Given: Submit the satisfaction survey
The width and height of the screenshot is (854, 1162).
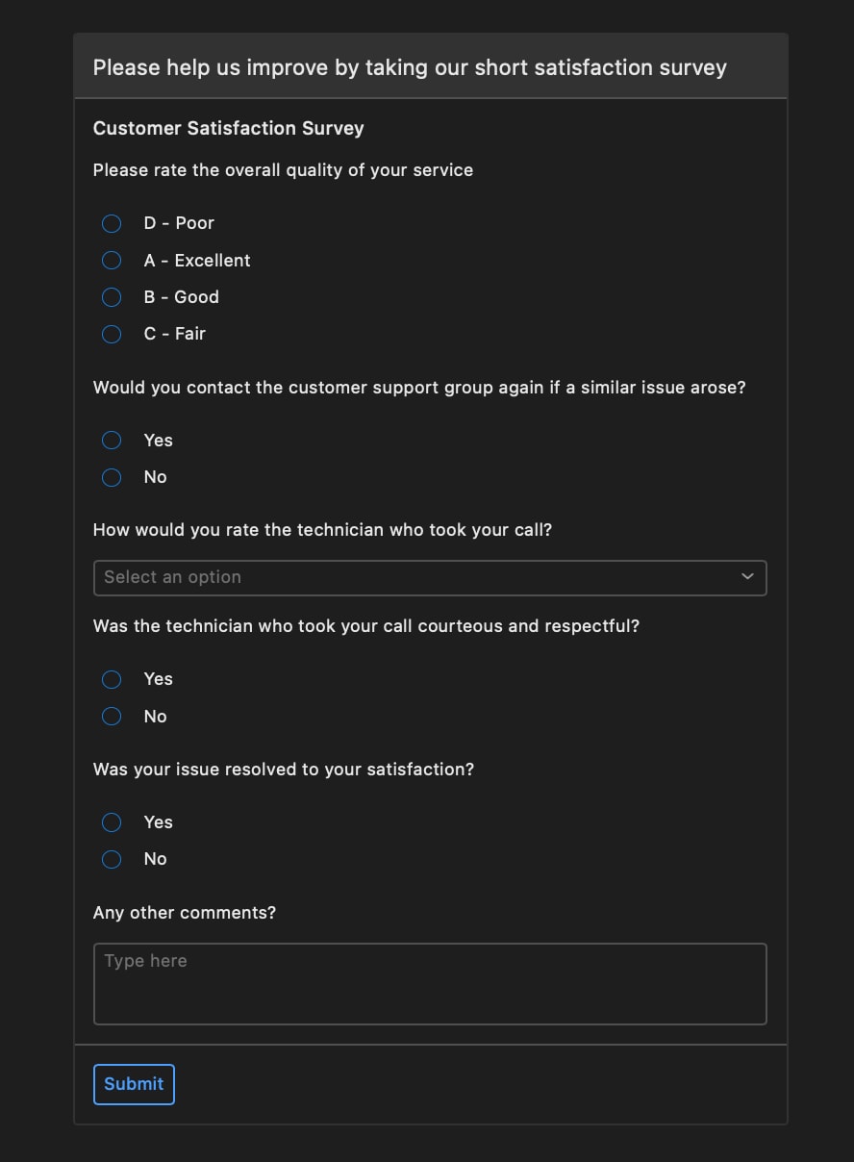Looking at the screenshot, I should coord(134,1084).
